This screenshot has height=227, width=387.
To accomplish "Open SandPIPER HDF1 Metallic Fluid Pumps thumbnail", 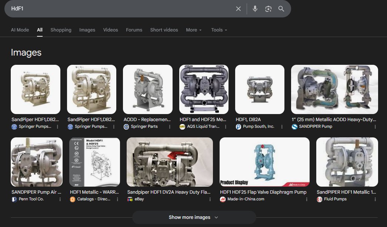I will [347, 162].
